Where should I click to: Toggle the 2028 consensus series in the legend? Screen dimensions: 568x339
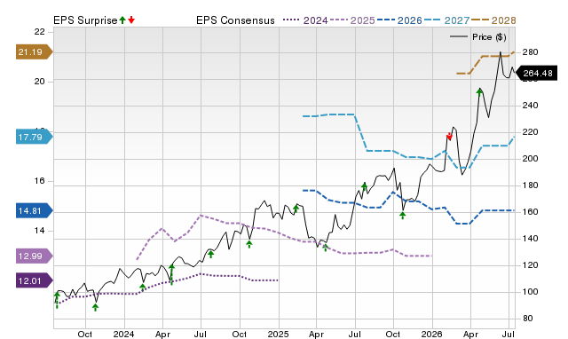pyautogui.click(x=493, y=20)
